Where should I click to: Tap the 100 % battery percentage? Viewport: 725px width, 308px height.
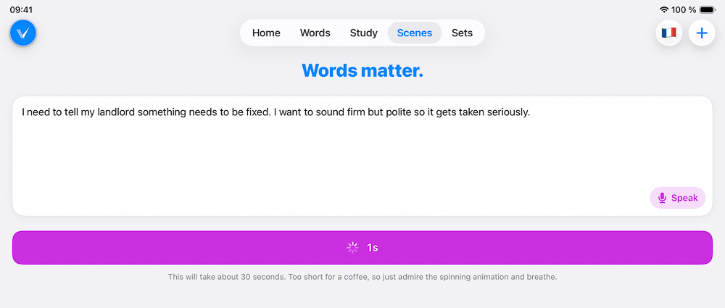684,9
